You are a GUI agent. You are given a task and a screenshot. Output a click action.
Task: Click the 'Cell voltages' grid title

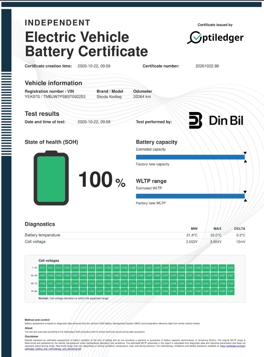pos(49,261)
